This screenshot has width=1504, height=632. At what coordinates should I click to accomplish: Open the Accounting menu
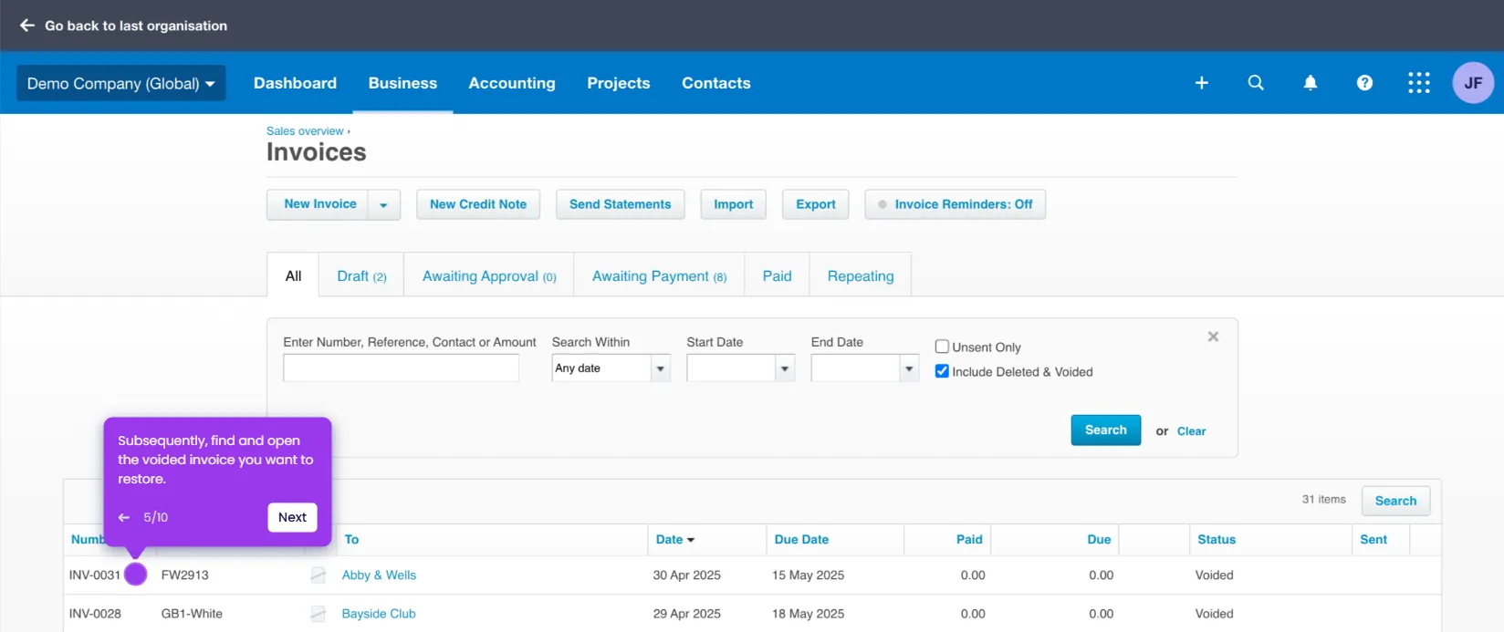point(512,83)
